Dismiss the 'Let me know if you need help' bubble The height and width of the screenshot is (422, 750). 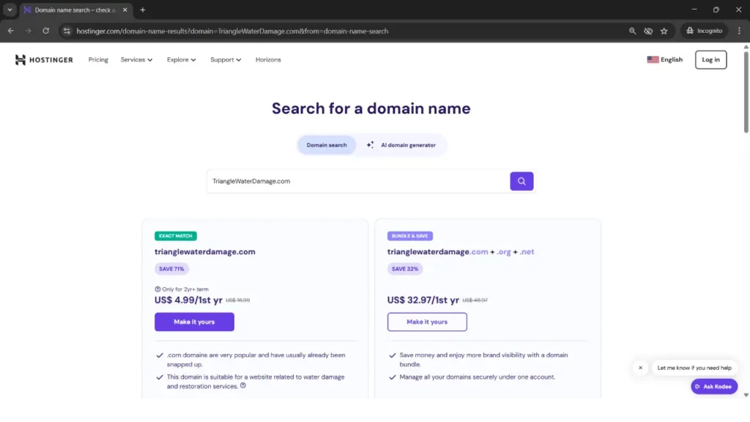click(x=640, y=368)
